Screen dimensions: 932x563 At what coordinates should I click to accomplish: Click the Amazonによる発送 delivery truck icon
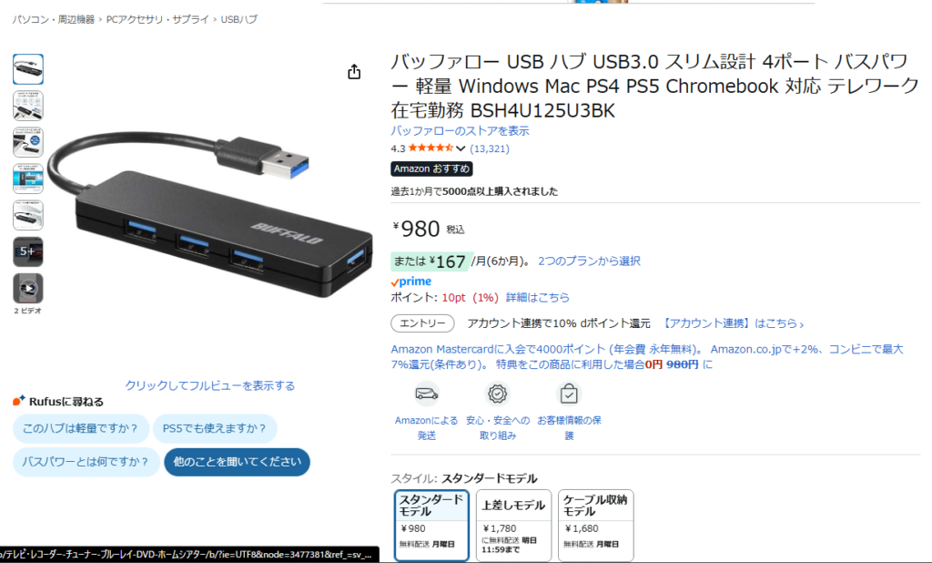(x=426, y=394)
